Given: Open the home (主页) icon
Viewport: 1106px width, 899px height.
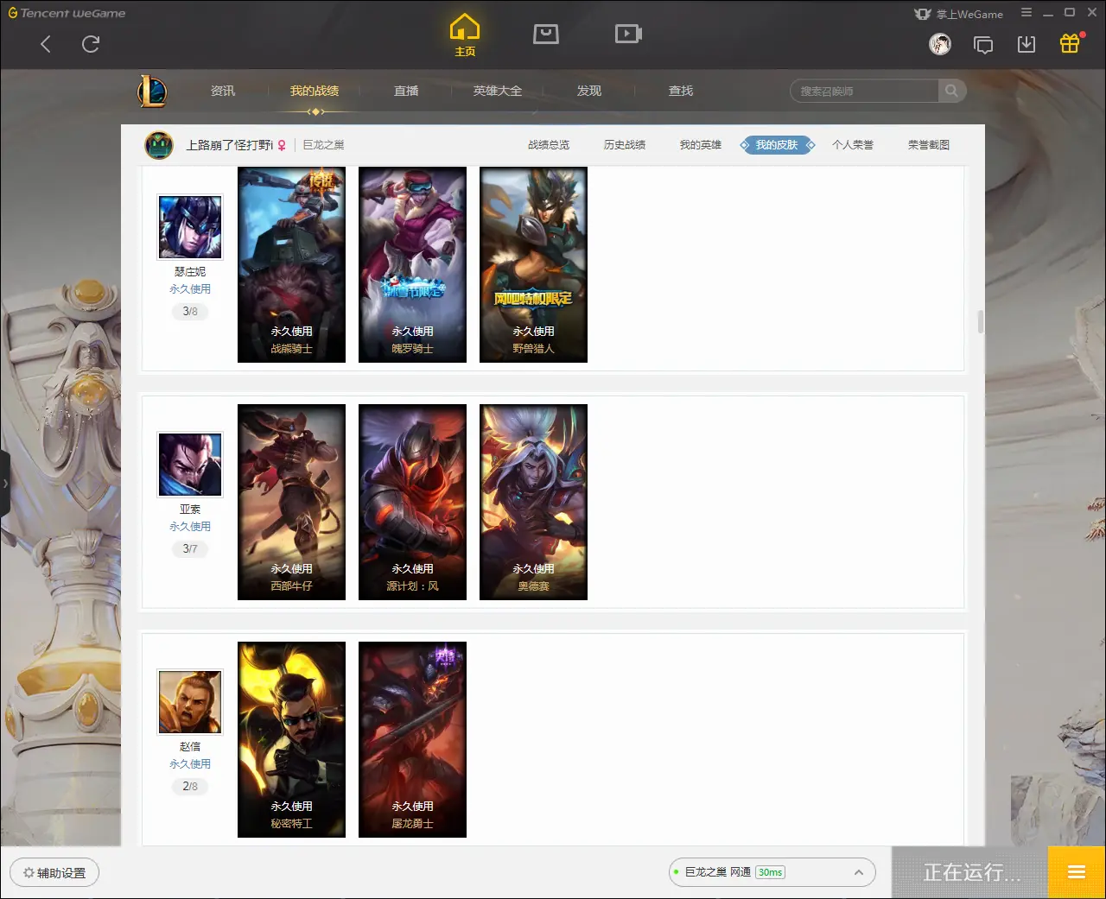Looking at the screenshot, I should 465,35.
